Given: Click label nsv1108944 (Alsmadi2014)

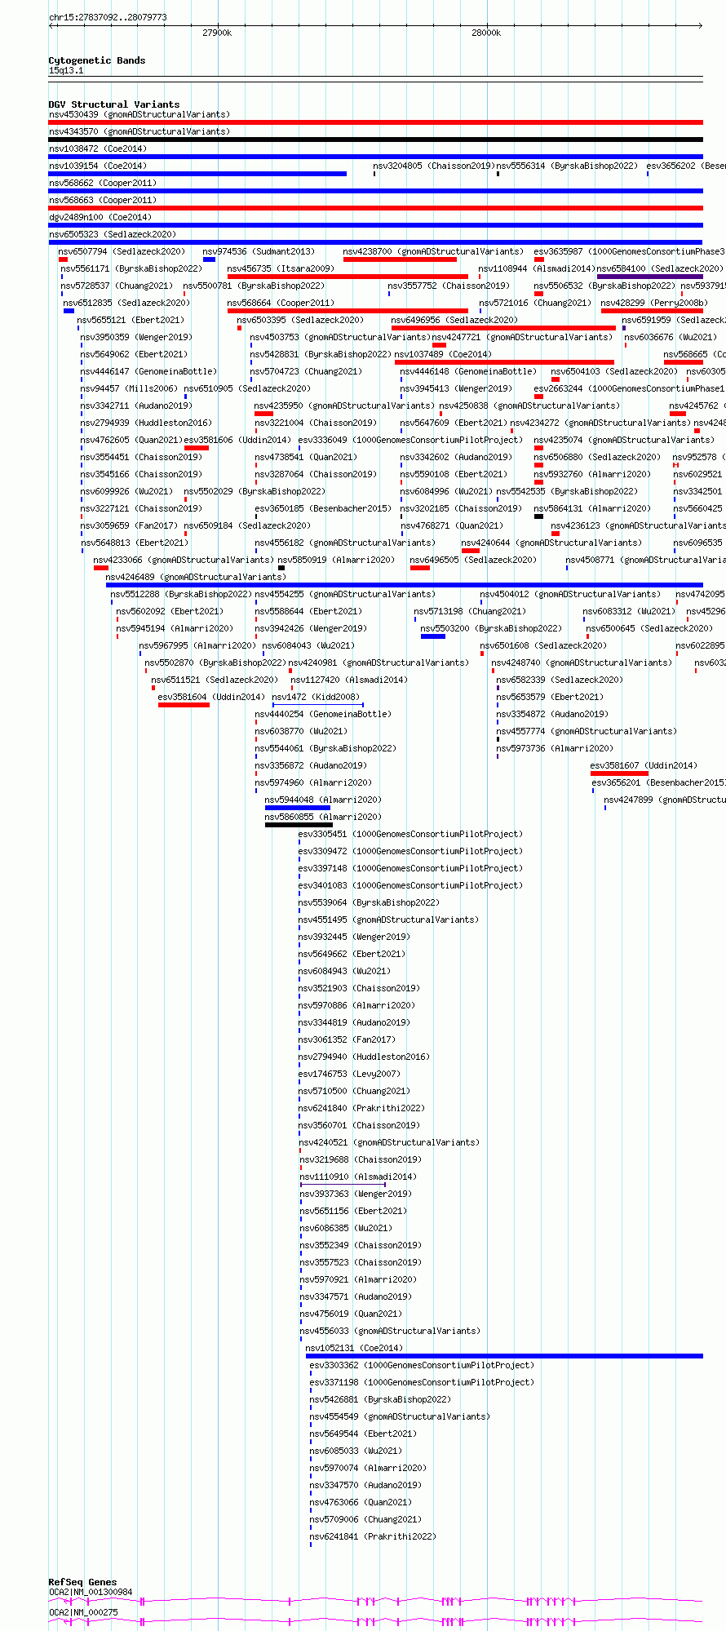Looking at the screenshot, I should [x=536, y=269].
